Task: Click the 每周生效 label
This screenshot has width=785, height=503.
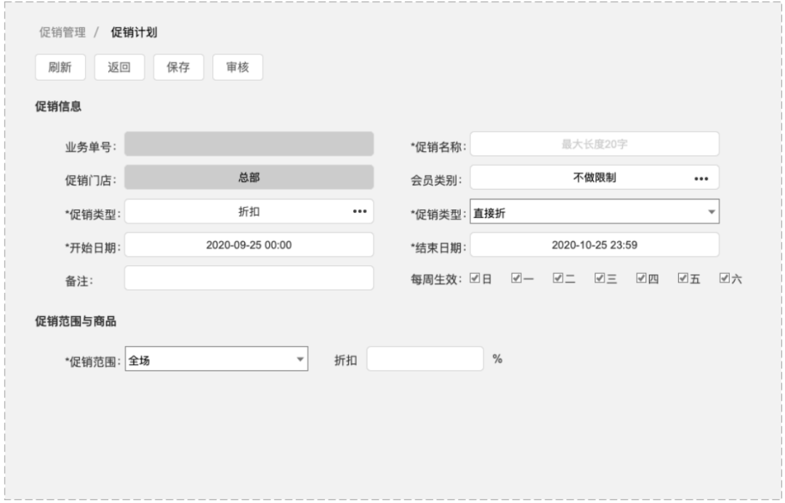Action: (435, 279)
